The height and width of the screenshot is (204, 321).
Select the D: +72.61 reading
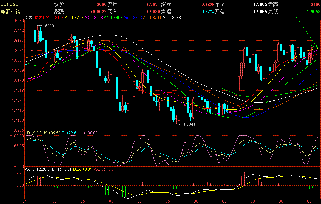tap(70, 133)
